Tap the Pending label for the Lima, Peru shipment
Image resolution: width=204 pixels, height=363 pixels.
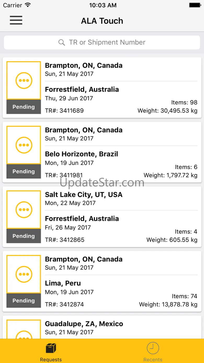pyautogui.click(x=24, y=301)
